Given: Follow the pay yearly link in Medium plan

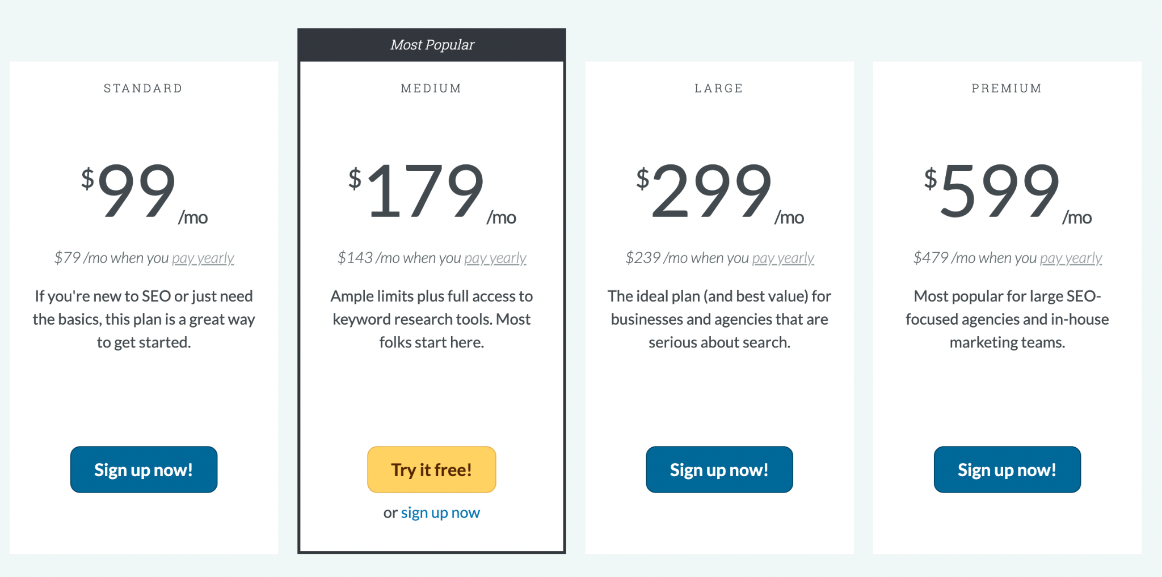Looking at the screenshot, I should tap(495, 258).
